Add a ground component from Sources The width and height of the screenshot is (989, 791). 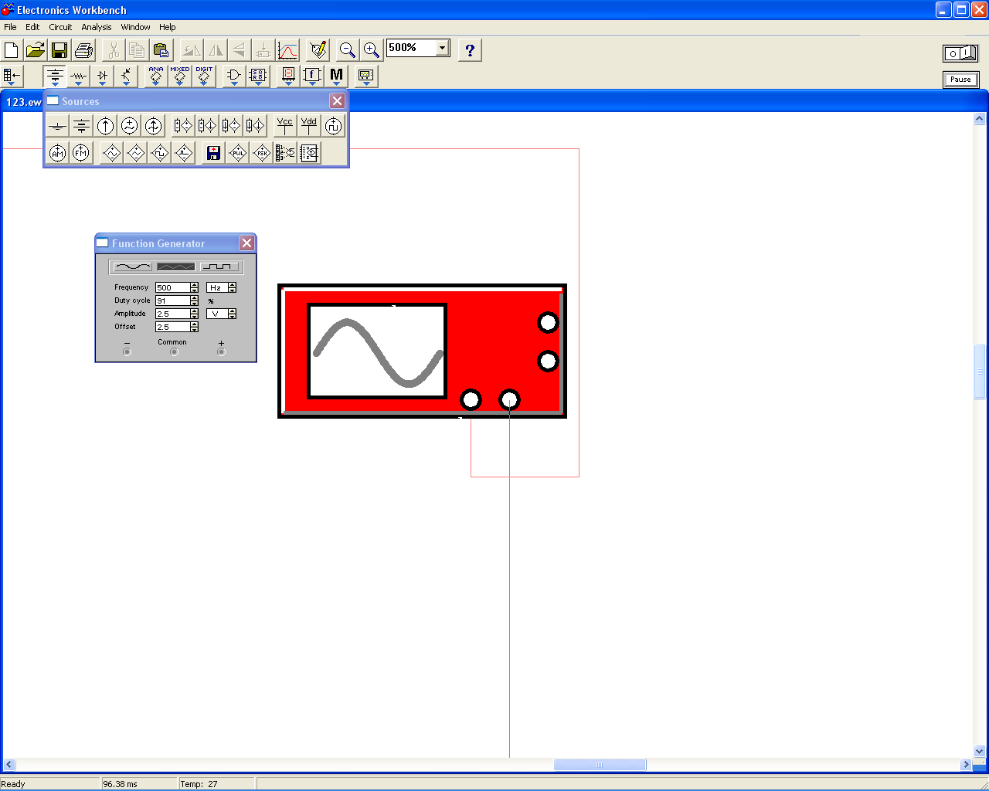pyautogui.click(x=57, y=126)
